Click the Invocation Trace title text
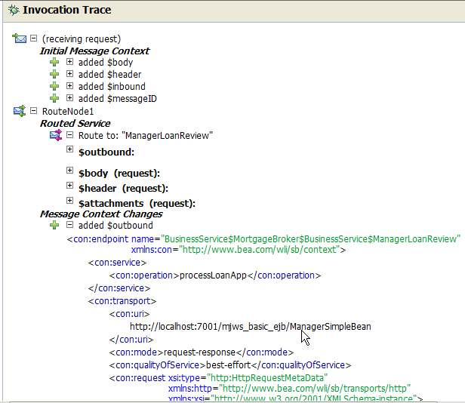The height and width of the screenshot is (403, 465). click(x=67, y=10)
